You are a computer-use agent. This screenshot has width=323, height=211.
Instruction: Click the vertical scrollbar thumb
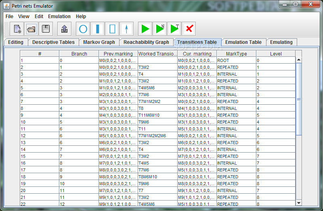pos(299,99)
